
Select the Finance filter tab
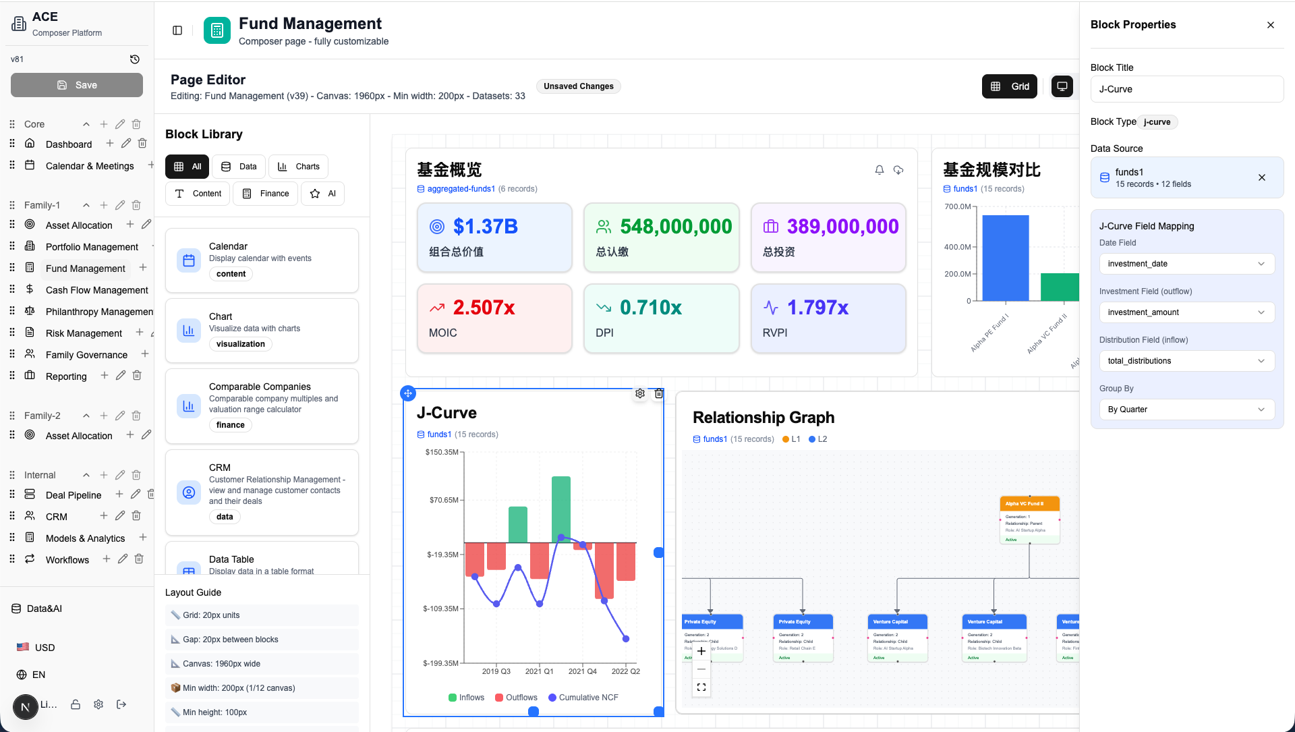coord(266,194)
